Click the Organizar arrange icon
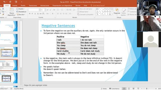Image resolution: width=161 pixels, height=90 pixels. point(117,10)
